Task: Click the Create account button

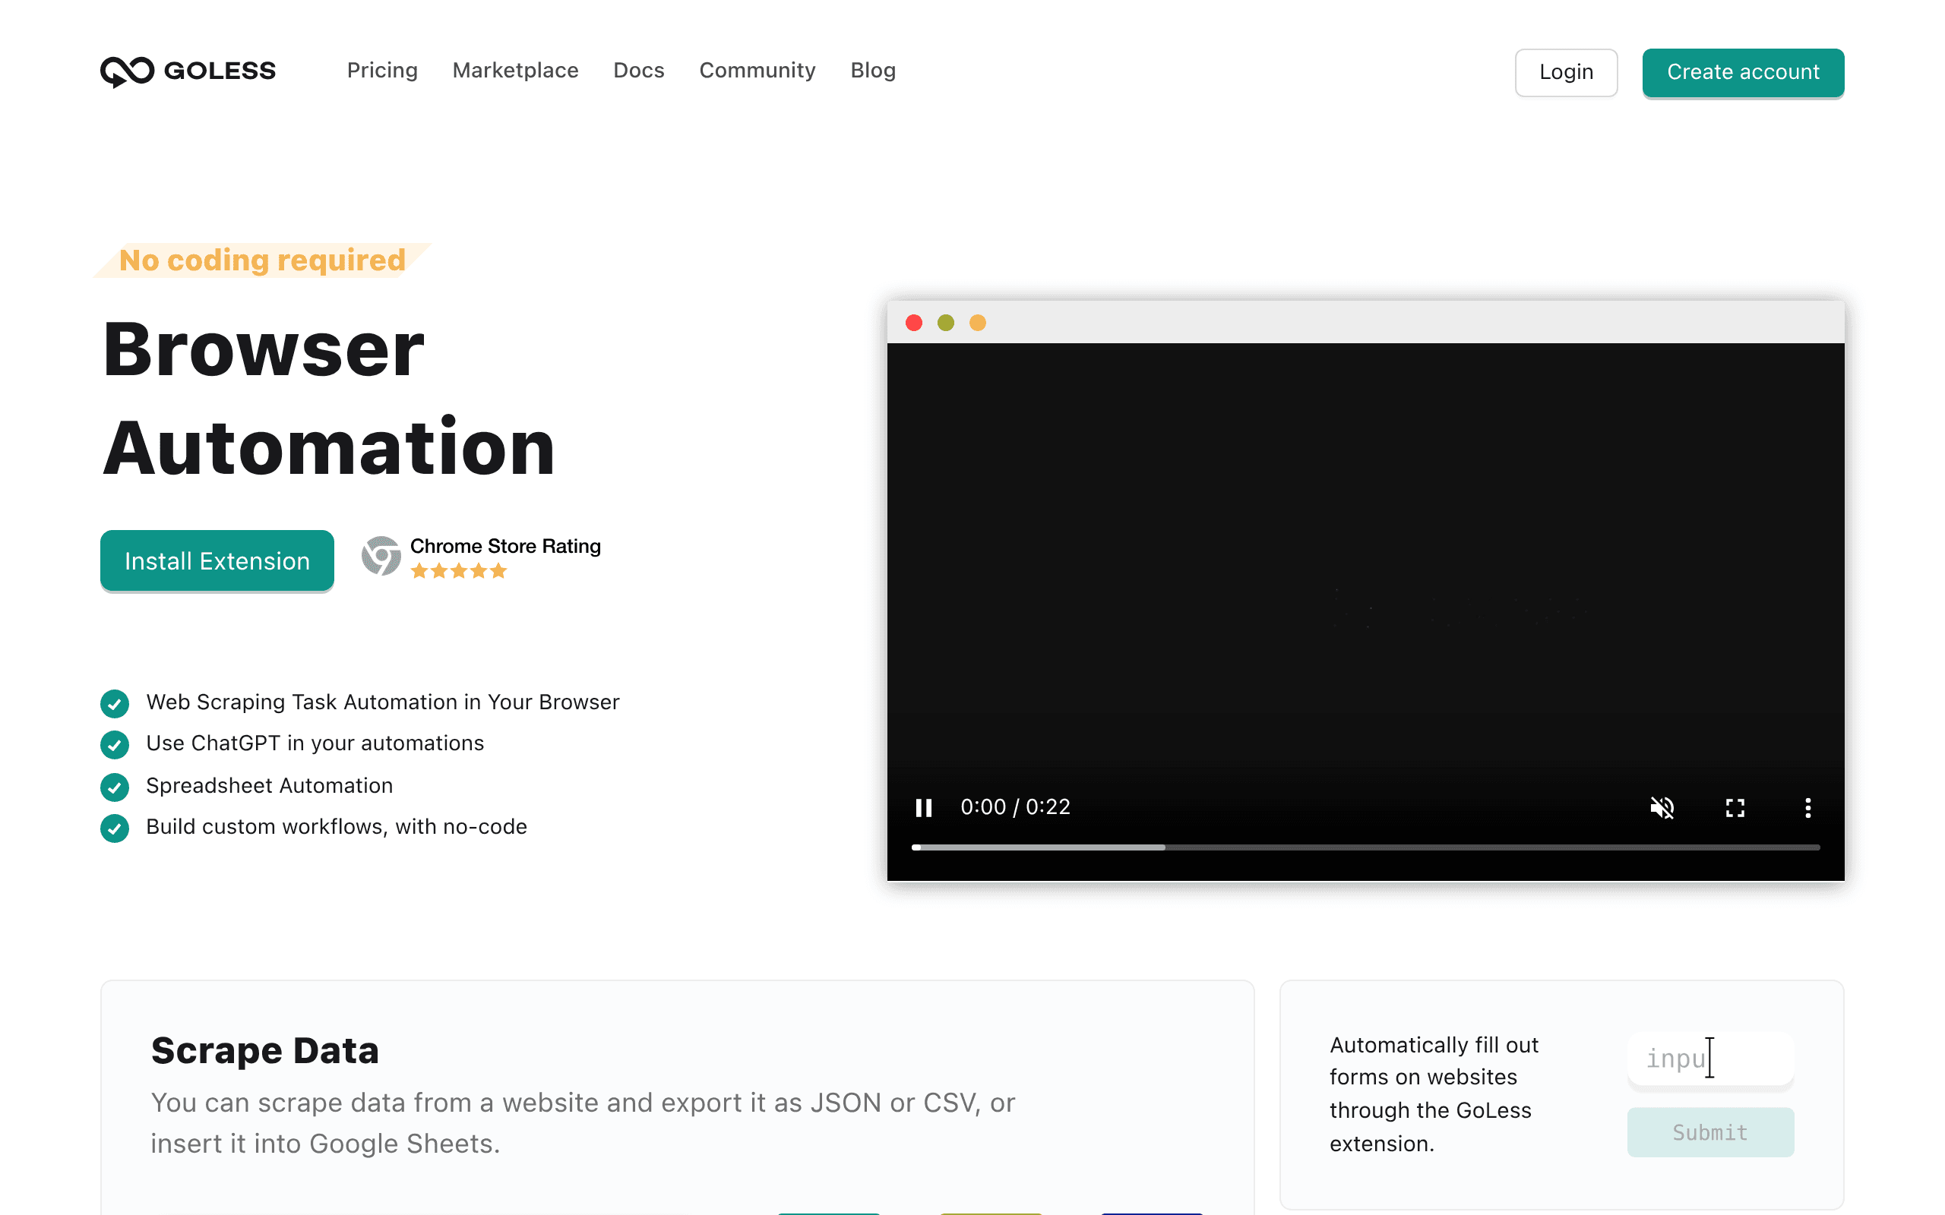Action: [x=1742, y=72]
